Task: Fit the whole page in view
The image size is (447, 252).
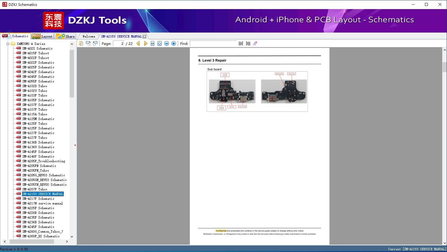Action: pyautogui.click(x=160, y=43)
